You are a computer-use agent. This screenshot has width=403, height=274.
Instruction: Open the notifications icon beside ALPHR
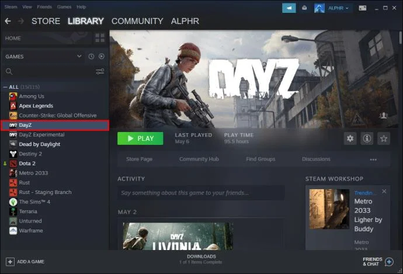[x=304, y=8]
